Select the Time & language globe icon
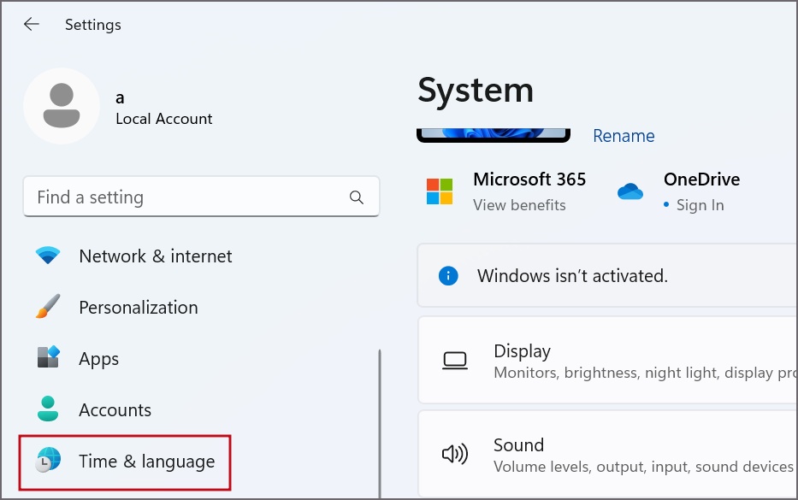This screenshot has height=500, width=798. point(48,460)
